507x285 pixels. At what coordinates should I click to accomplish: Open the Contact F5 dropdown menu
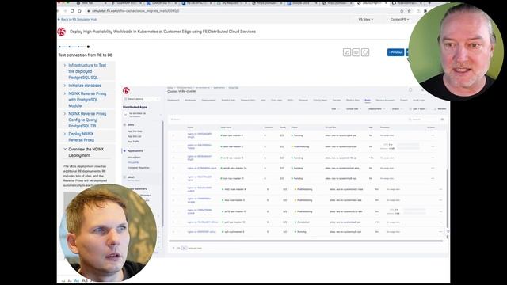tap(399, 19)
